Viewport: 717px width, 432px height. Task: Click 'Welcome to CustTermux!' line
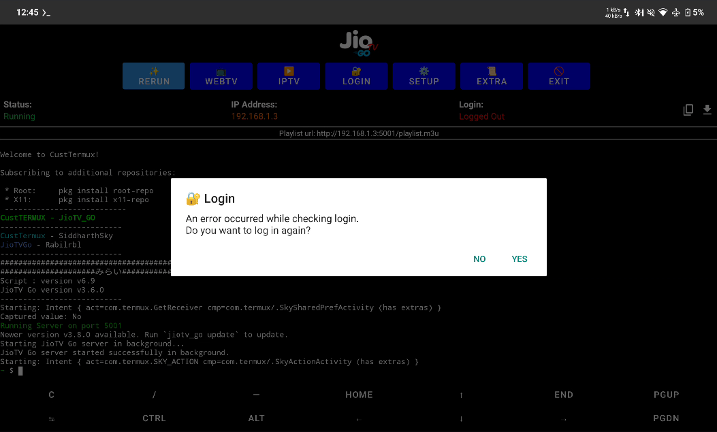click(50, 155)
